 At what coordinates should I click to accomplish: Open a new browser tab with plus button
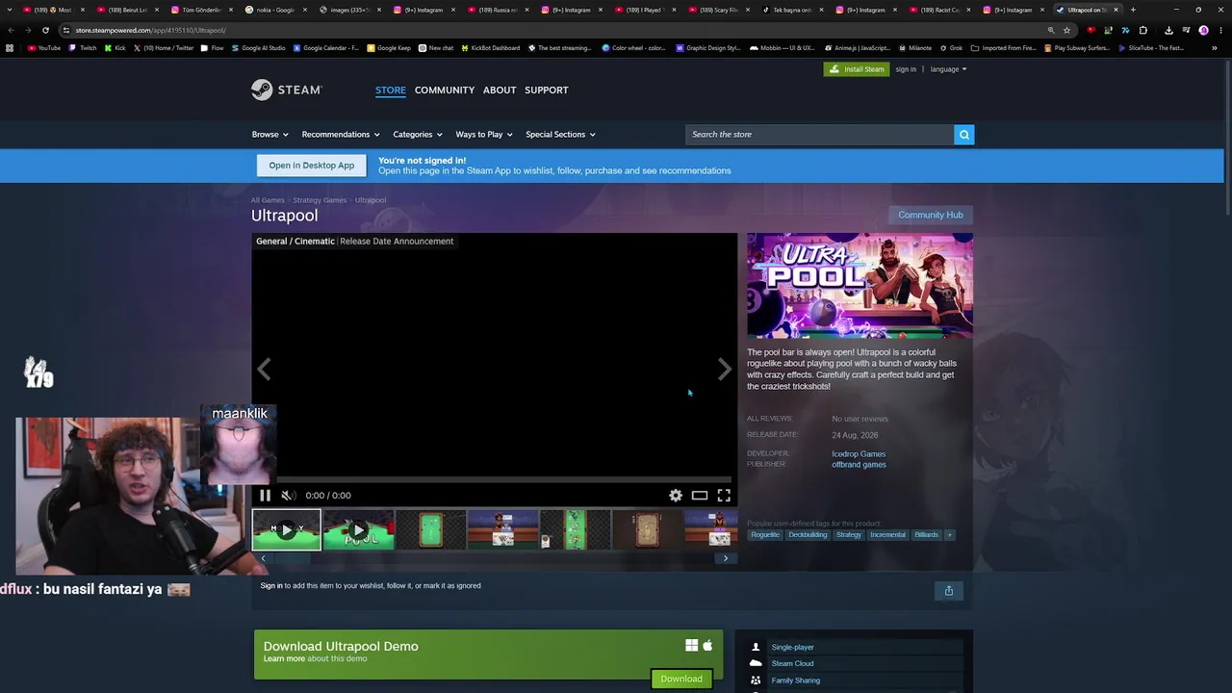[x=1133, y=10]
